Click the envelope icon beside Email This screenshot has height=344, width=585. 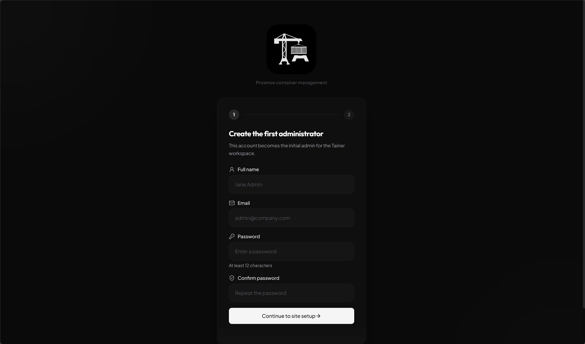coord(232,203)
